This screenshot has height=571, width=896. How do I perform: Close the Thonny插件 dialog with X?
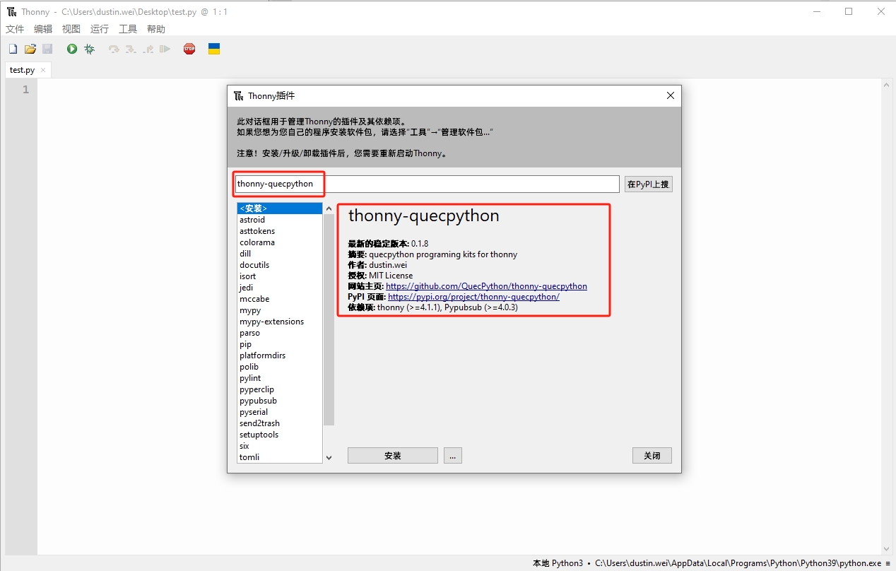point(671,96)
